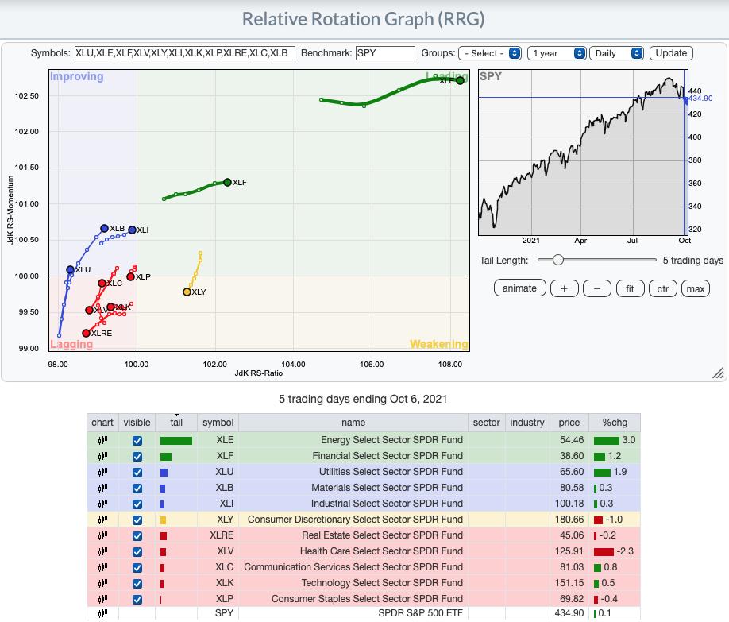This screenshot has height=622, width=729.
Task: Open the XLK row chart icon
Action: pos(102,583)
